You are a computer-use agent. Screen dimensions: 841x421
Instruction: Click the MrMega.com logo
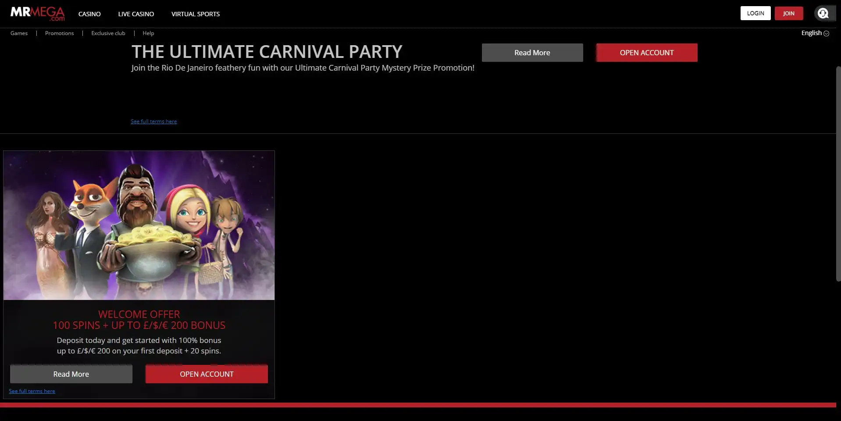[37, 14]
